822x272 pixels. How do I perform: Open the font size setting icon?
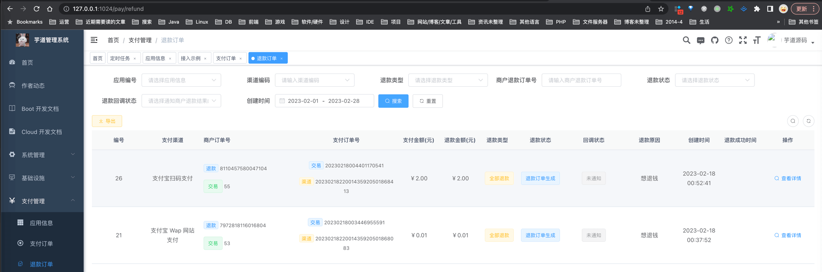point(757,40)
